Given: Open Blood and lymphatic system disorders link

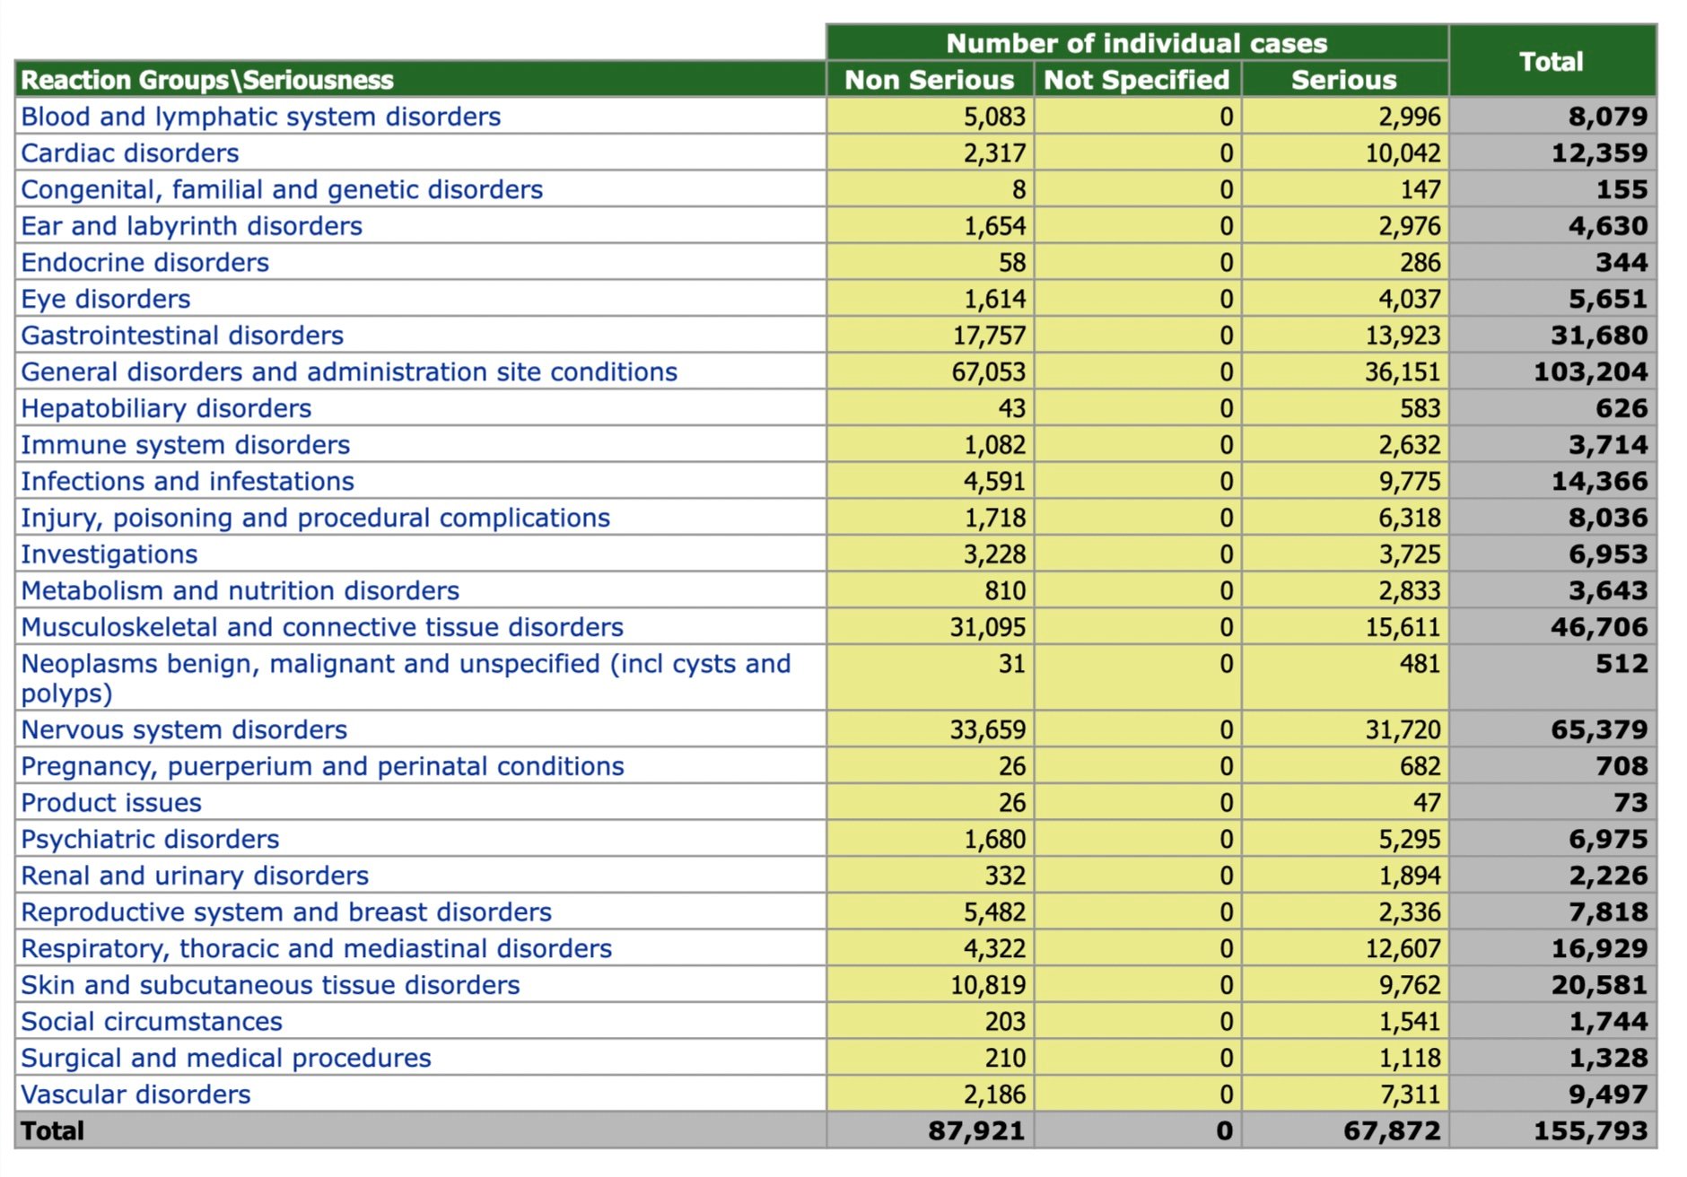Looking at the screenshot, I should 260,117.
